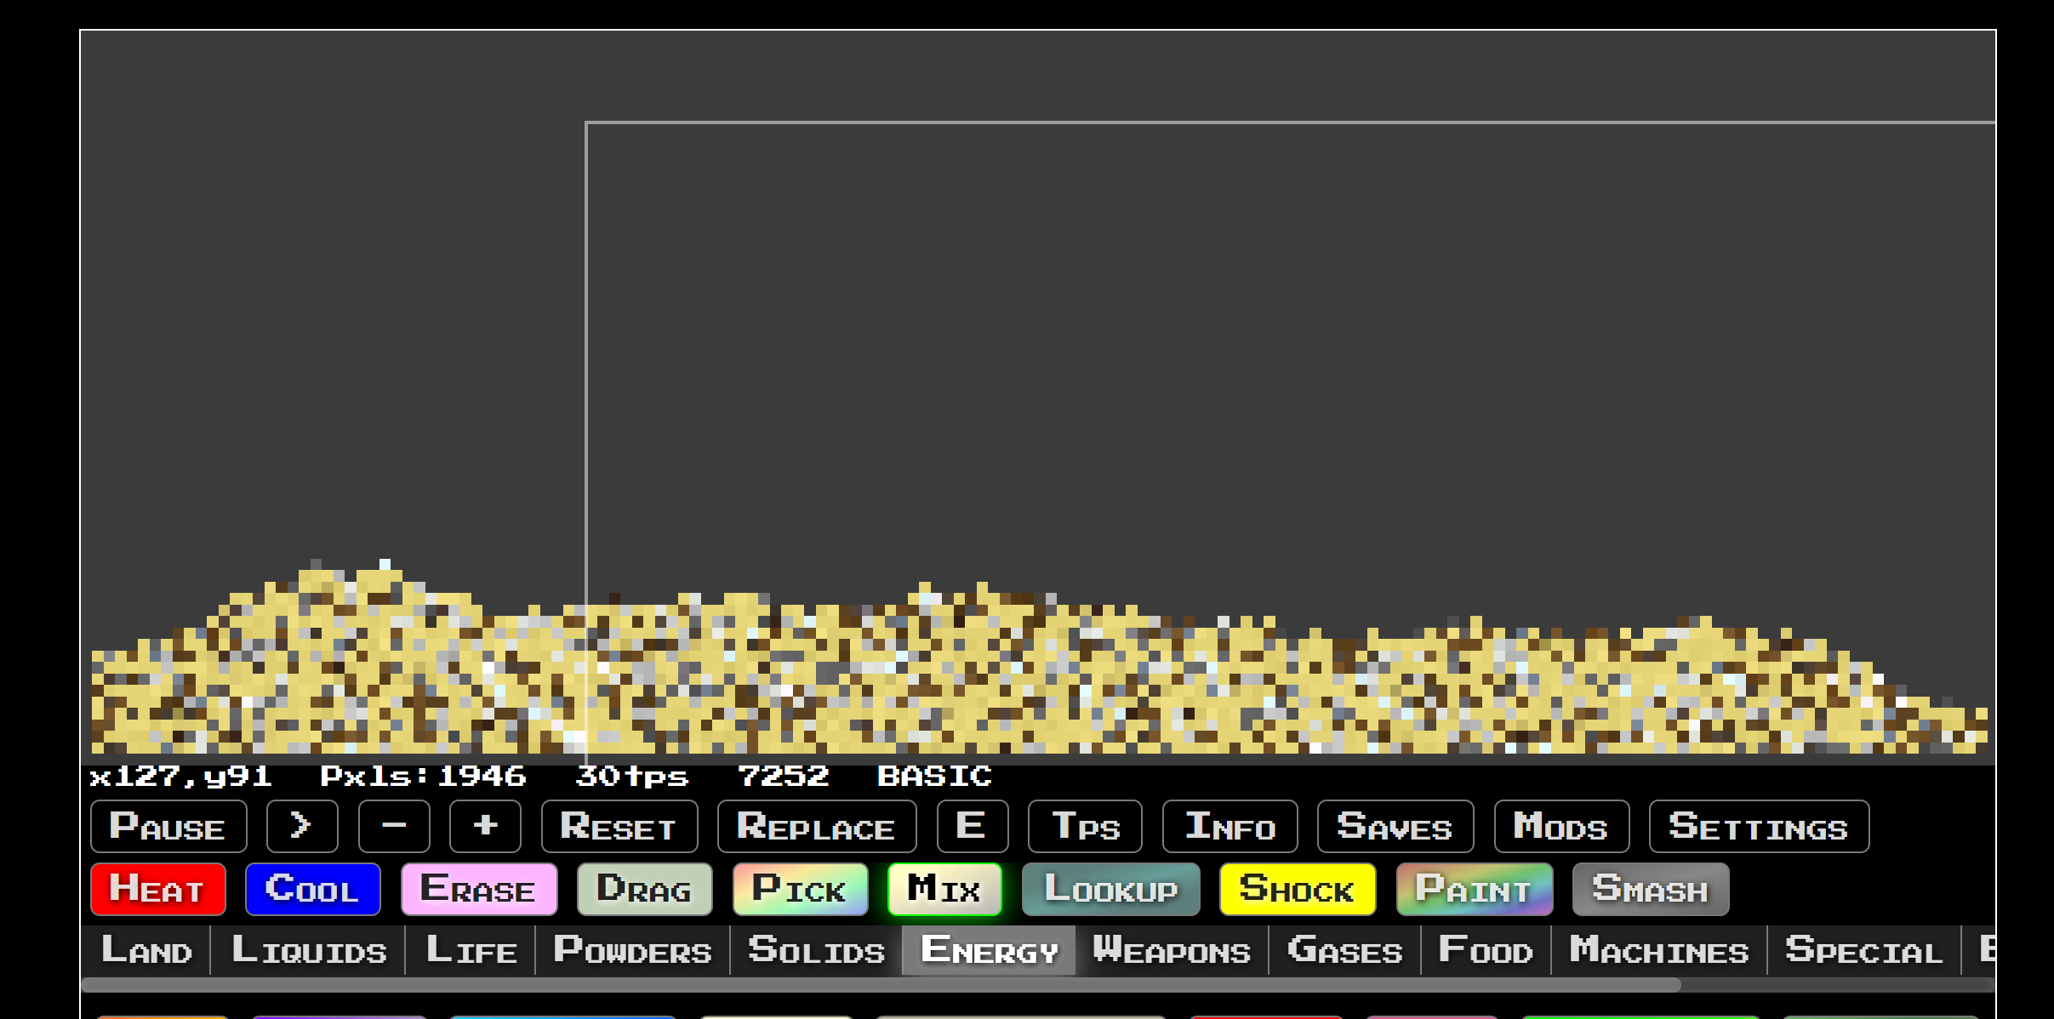
Task: Click the step forward arrow button
Action: point(301,826)
